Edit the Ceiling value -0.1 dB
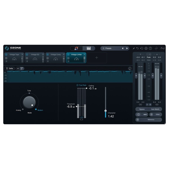The height and width of the screenshot is (169, 169). pyautogui.click(x=92, y=88)
